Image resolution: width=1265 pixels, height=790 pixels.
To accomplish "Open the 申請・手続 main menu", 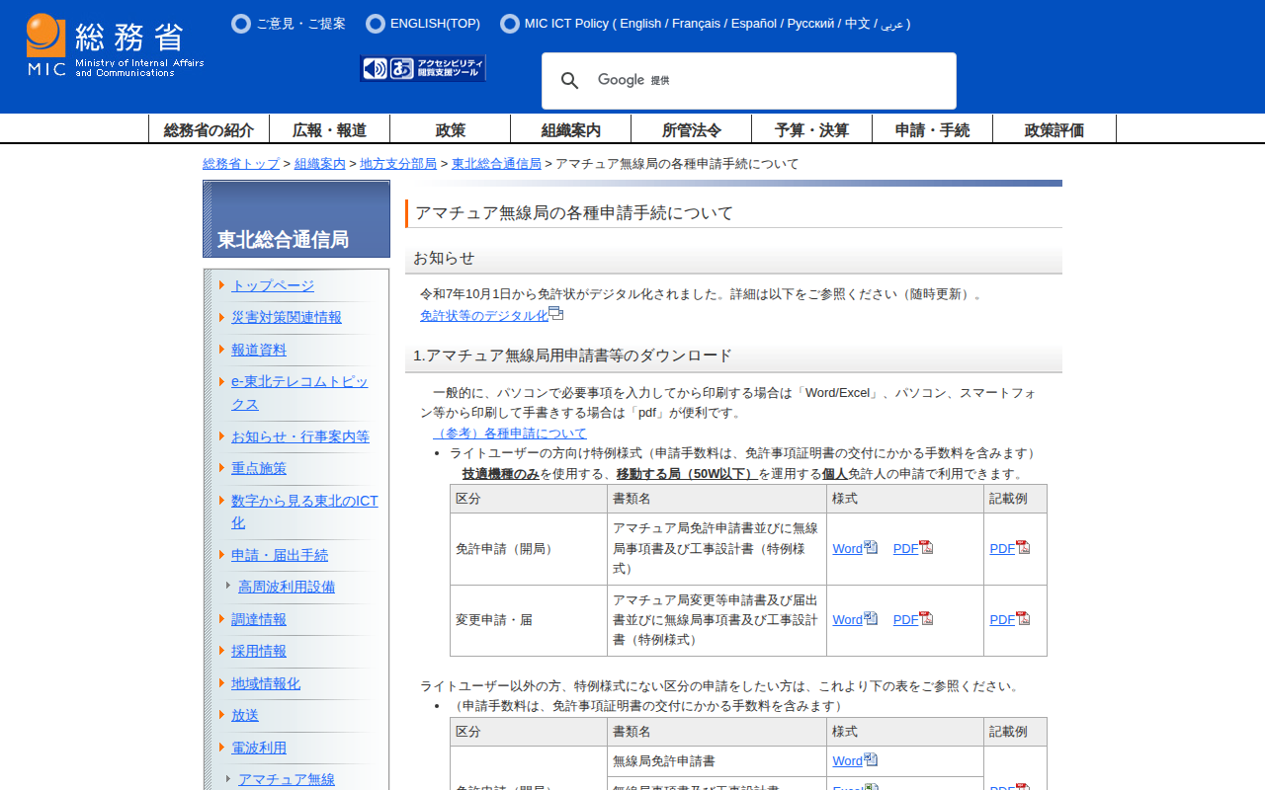I will (x=932, y=129).
